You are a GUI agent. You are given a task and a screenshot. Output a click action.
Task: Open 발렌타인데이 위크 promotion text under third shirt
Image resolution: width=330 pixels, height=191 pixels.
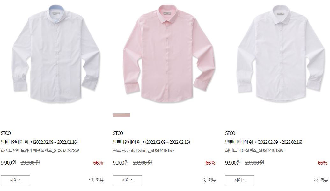click(x=263, y=142)
